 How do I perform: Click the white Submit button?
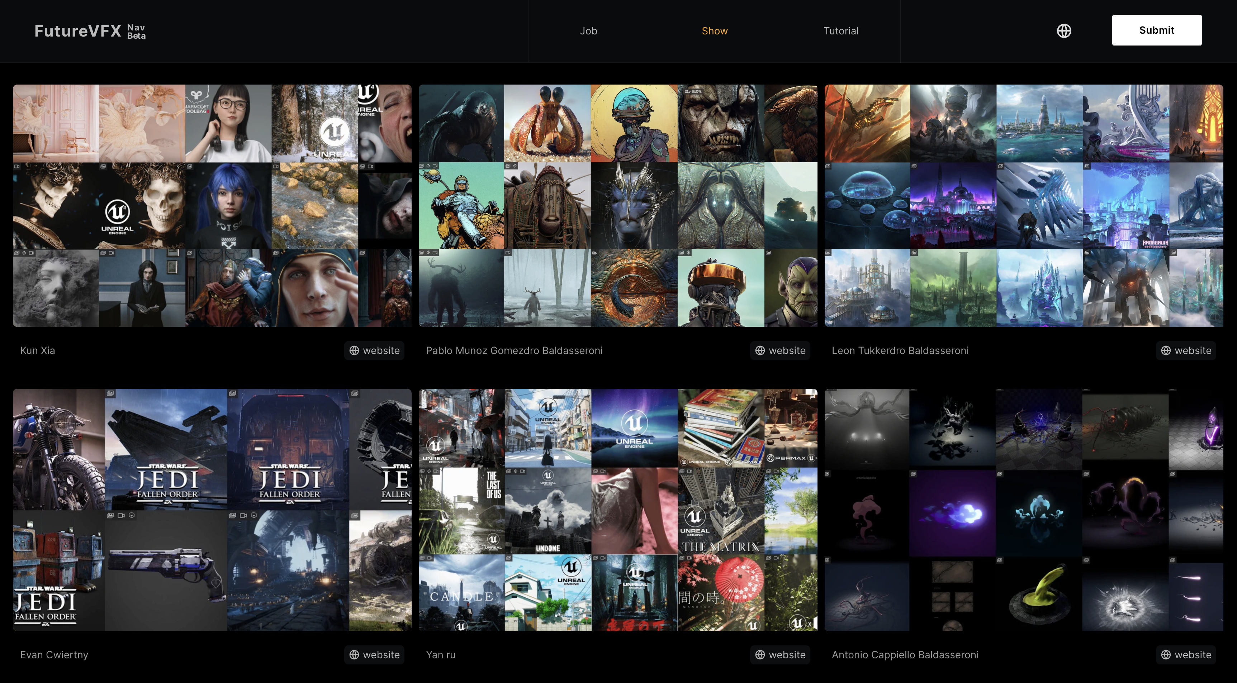1156,30
